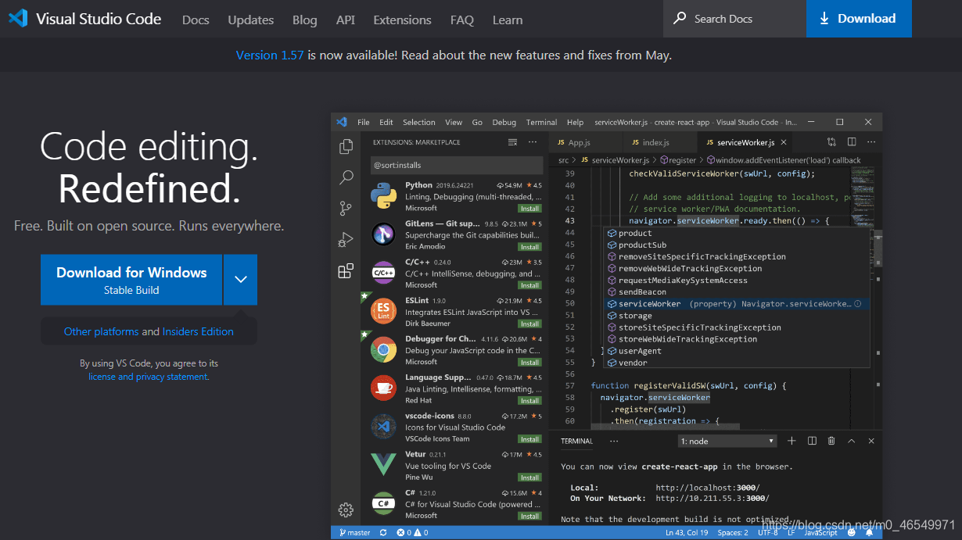962x540 pixels.
Task: Select the Run and Debug icon
Action: pyautogui.click(x=346, y=239)
